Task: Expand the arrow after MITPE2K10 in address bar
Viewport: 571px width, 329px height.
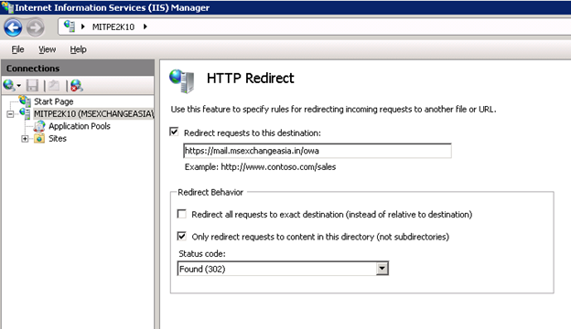Action: coord(145,27)
